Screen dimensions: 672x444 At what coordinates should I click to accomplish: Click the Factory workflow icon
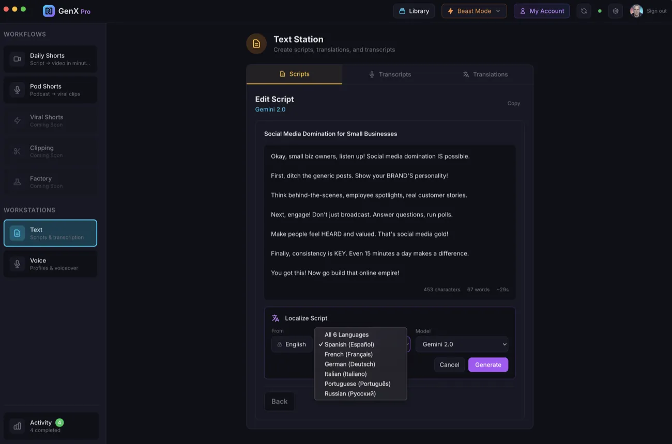click(17, 182)
